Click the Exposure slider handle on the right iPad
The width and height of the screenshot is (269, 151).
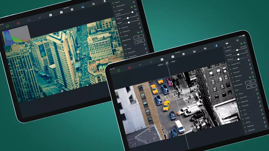point(237,50)
